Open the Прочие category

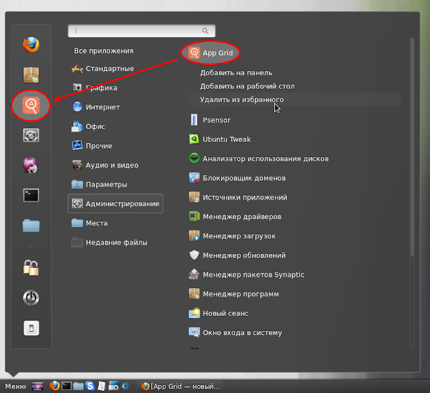pyautogui.click(x=92, y=146)
